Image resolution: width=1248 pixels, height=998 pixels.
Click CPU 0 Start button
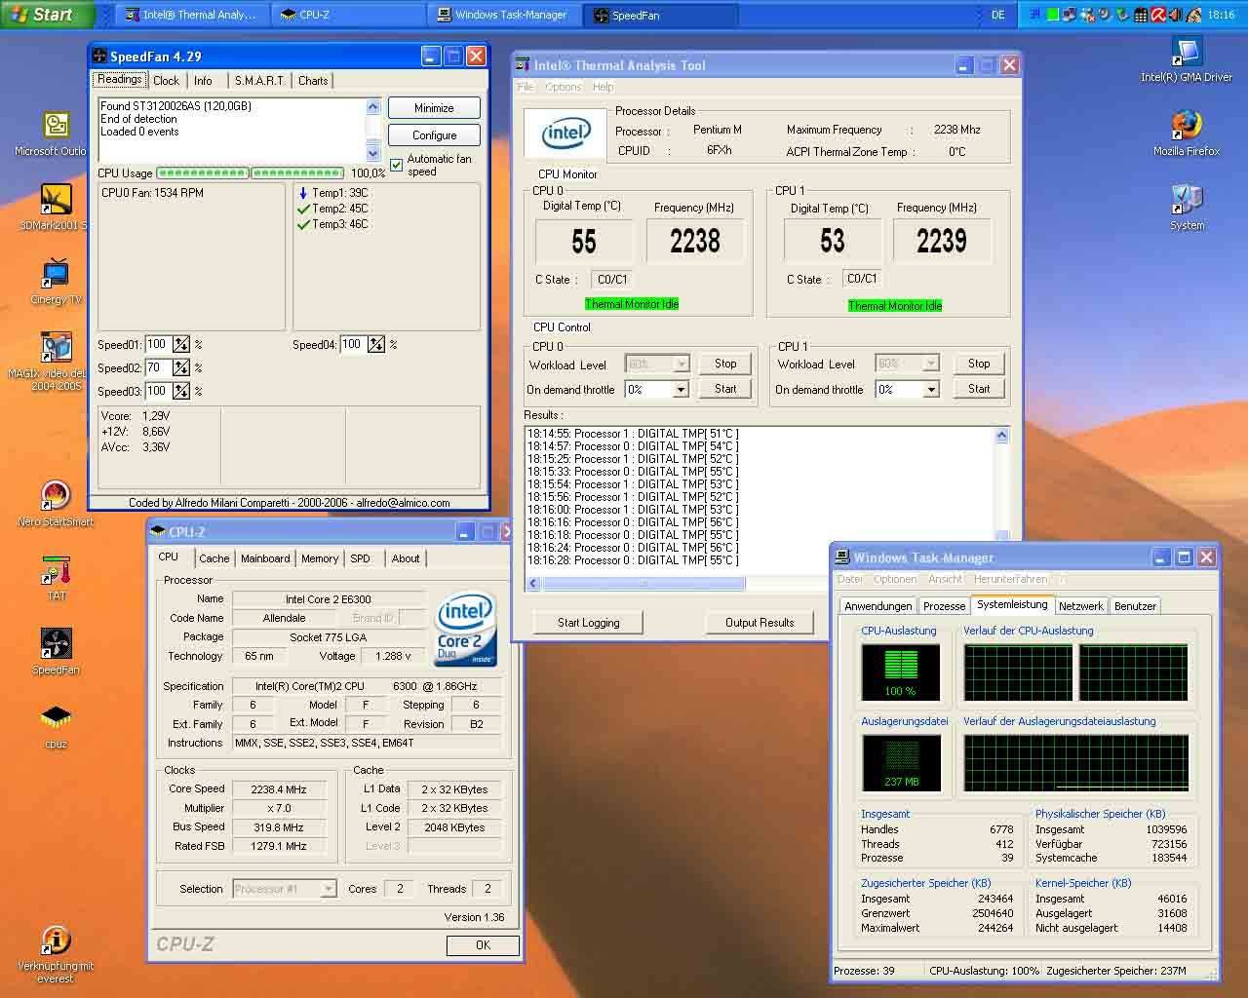[725, 389]
